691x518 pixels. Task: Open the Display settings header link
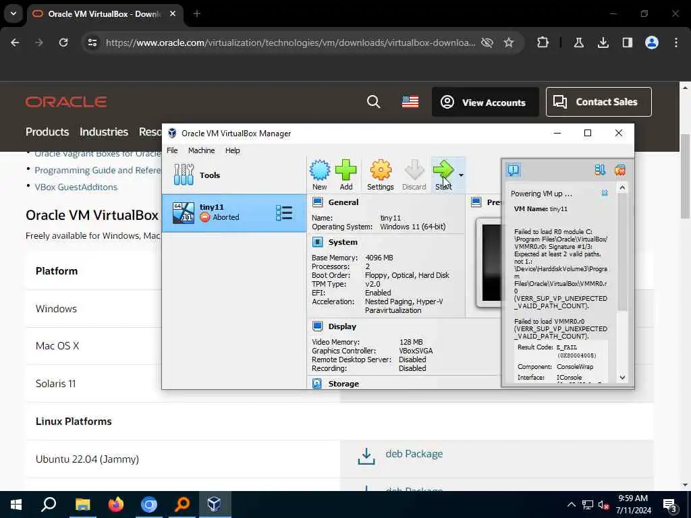coord(342,326)
